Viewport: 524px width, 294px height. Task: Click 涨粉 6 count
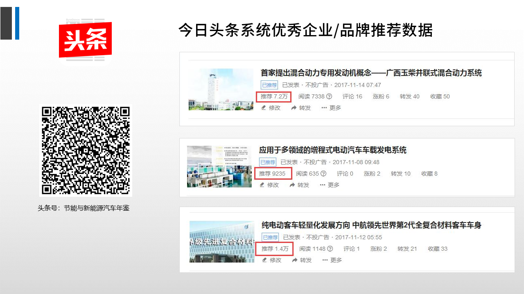(x=381, y=96)
